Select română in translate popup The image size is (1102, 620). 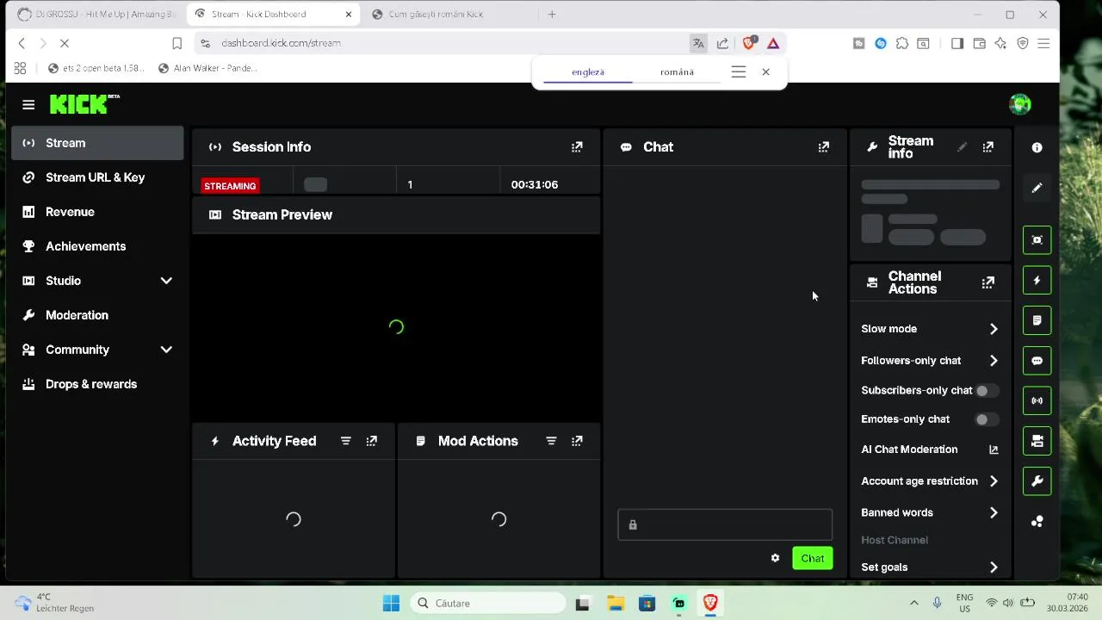coord(677,72)
